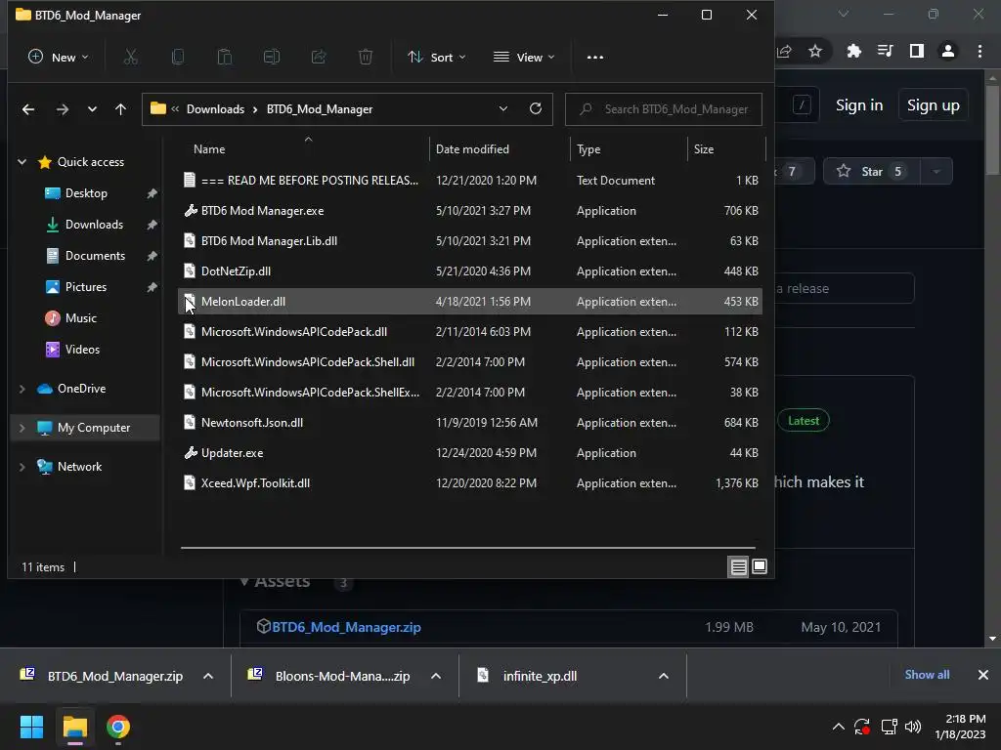Image resolution: width=1001 pixels, height=750 pixels.
Task: Open the New item dropdown
Action: [x=58, y=57]
